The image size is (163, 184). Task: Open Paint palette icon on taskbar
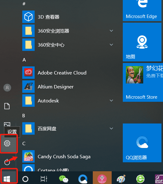tap(121, 179)
